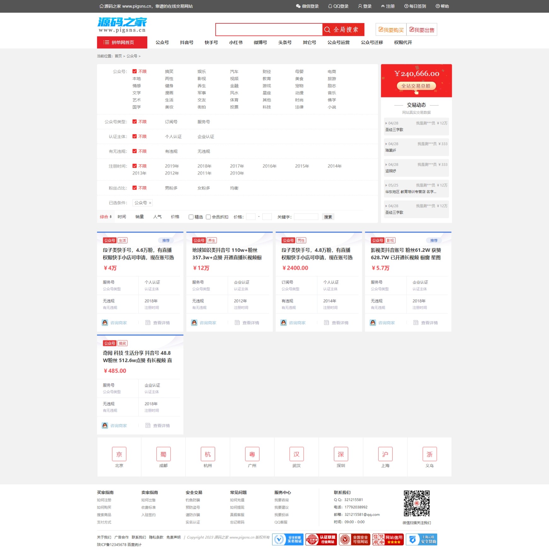This screenshot has width=549, height=551.
Task: Enable the 会员折扣 checkbox
Action: pos(208,217)
